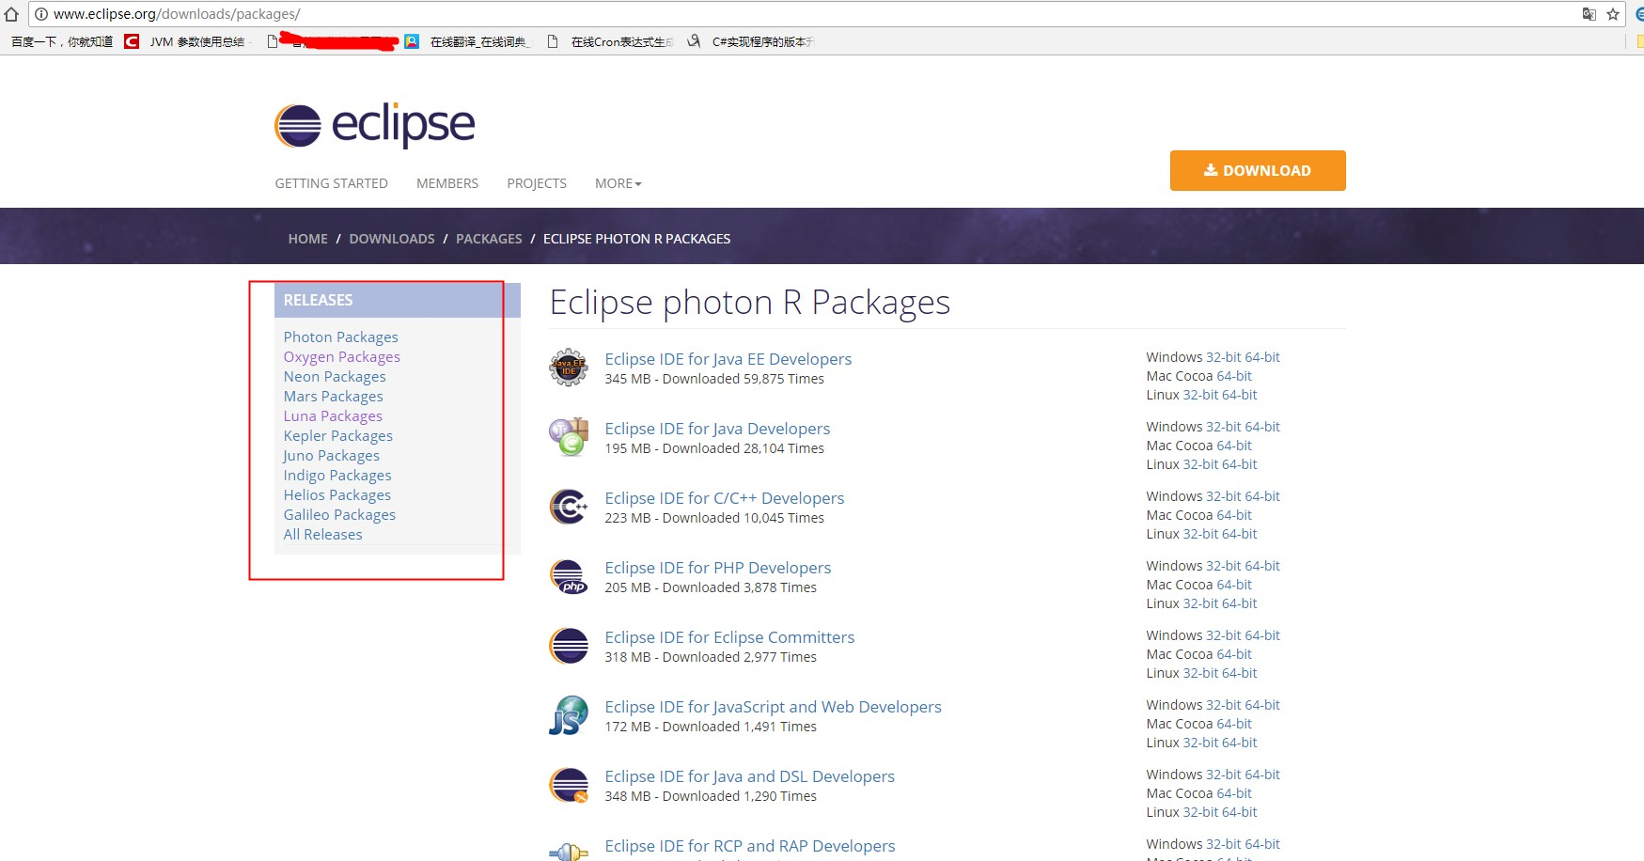This screenshot has height=861, width=1644.
Task: Open Luna Packages release link
Action: click(333, 415)
